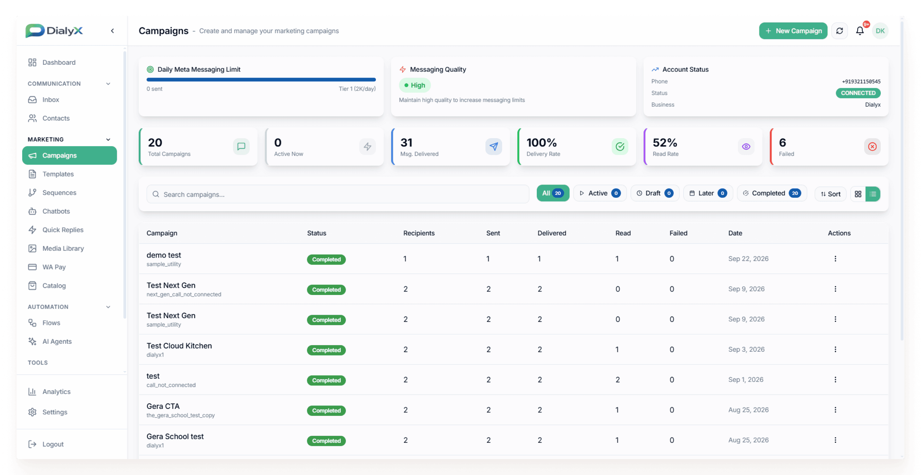
Task: Open the DK user avatar menu
Action: click(880, 31)
